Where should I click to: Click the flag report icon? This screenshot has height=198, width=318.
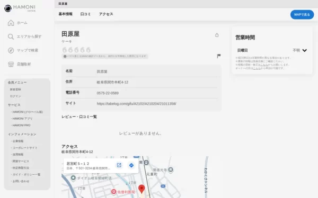tap(218, 56)
